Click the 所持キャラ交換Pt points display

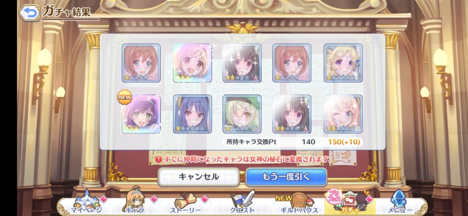[292, 142]
